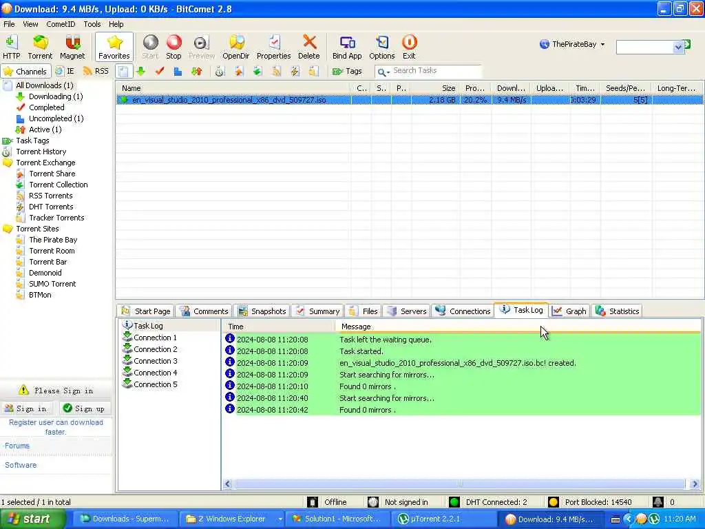Switch to the Graph tab
705x529 pixels.
click(569, 311)
